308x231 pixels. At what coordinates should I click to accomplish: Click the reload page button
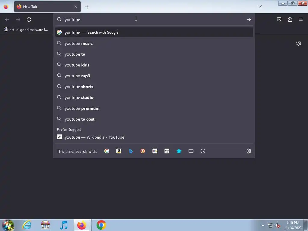tap(29, 20)
